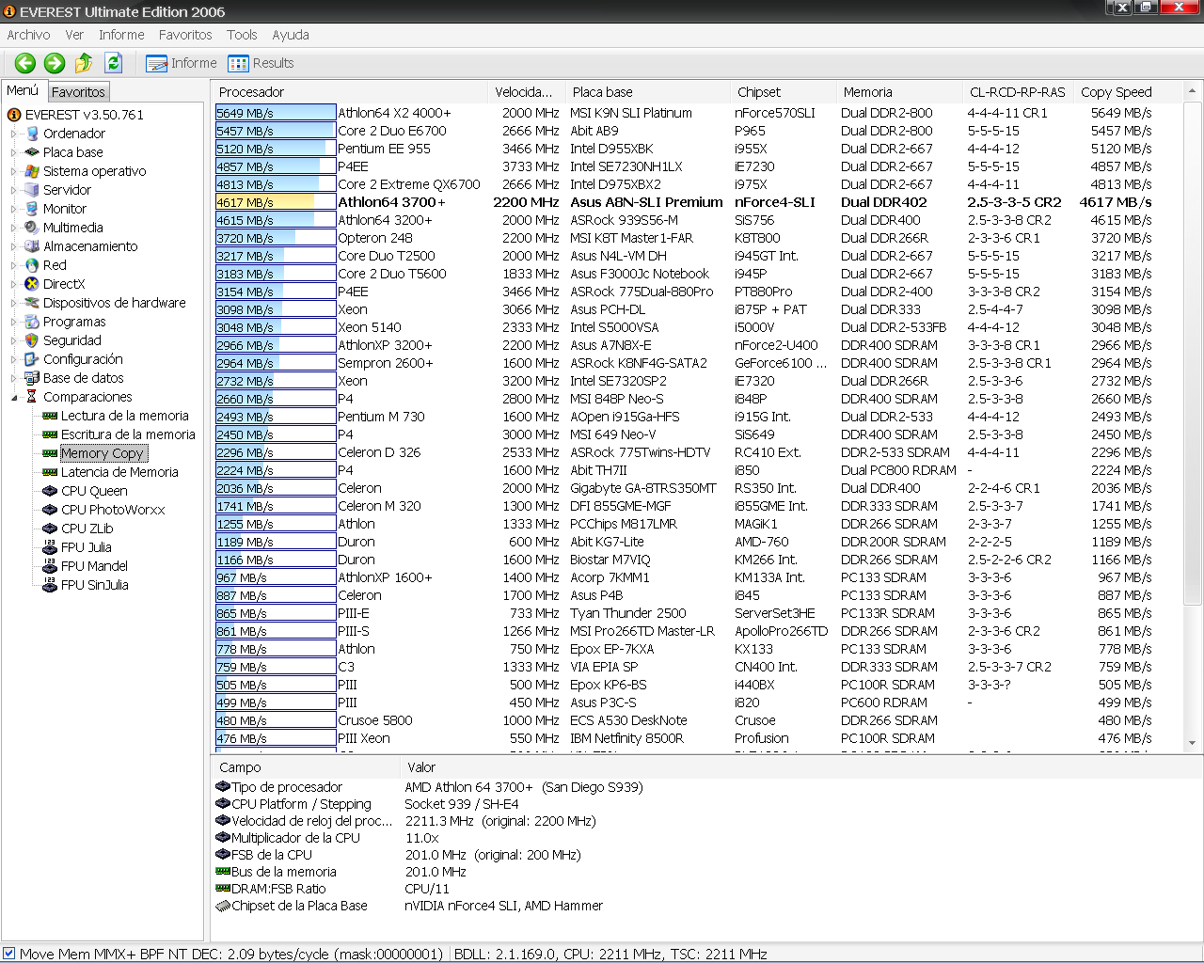Sort by the Procesador column header

click(x=349, y=92)
